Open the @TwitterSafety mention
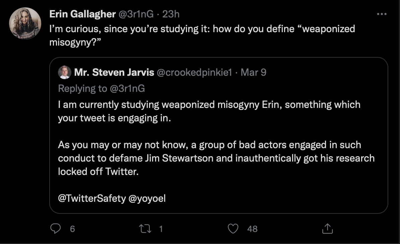Screen dimensions: 400x244 point(92,198)
